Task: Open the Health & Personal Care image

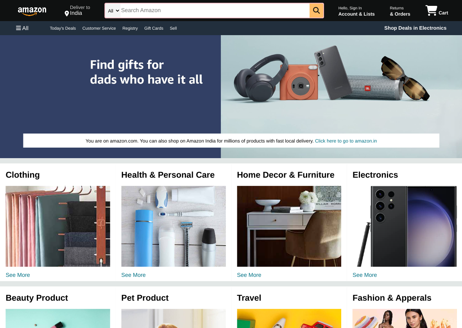Action: click(x=174, y=226)
